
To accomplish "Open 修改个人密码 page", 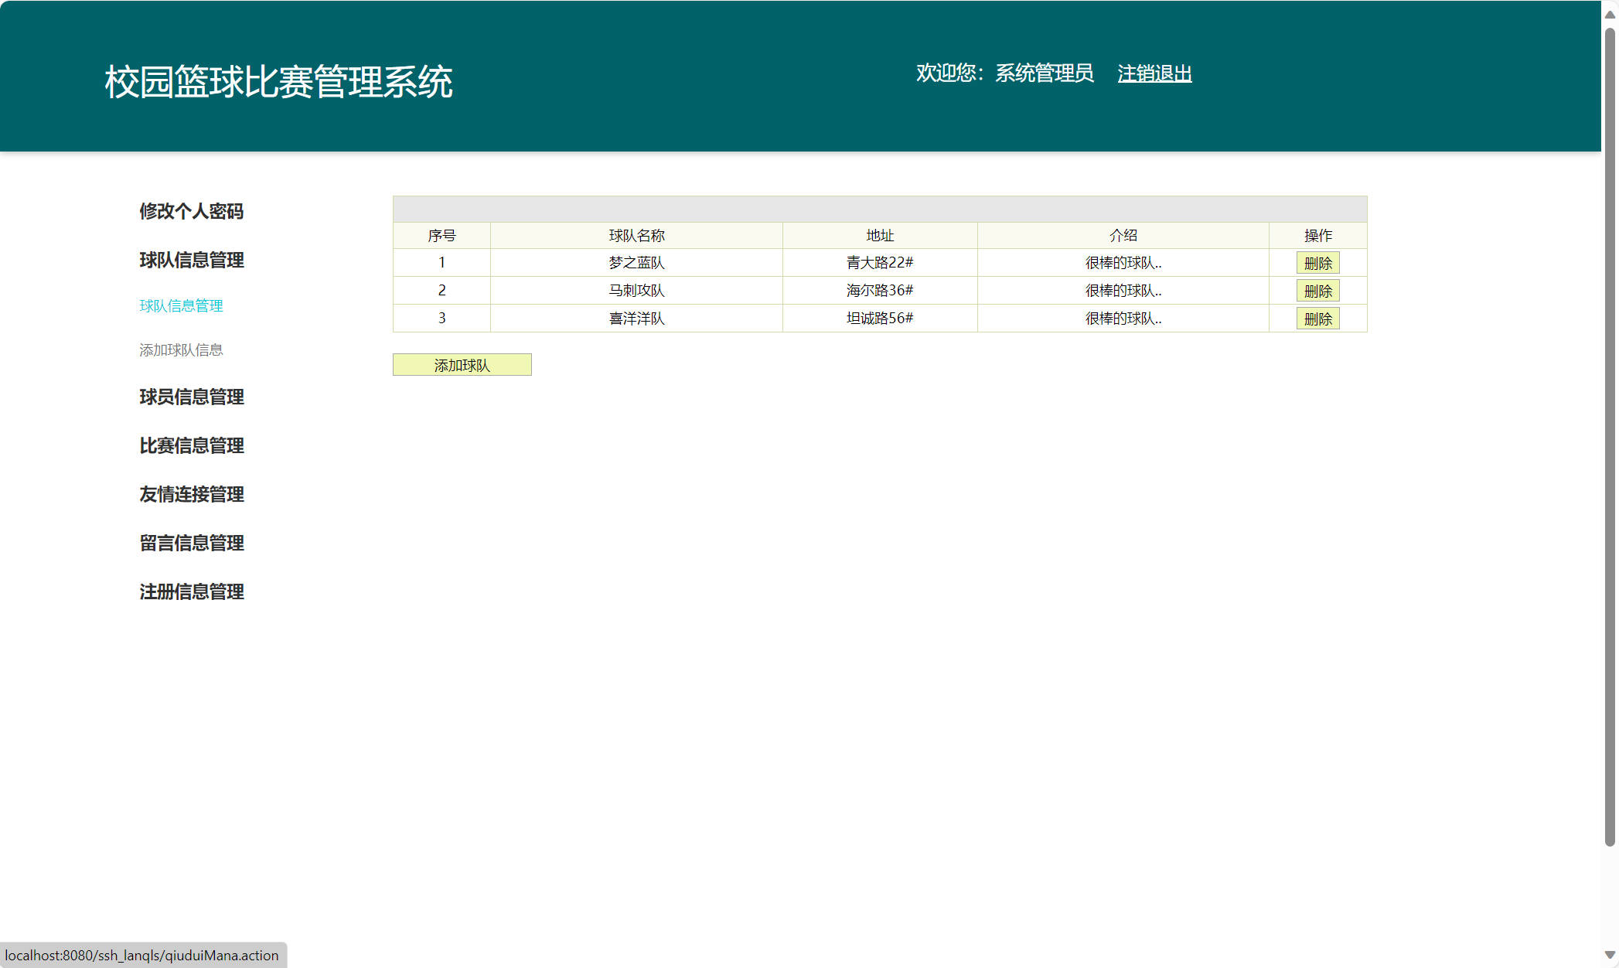I will click(x=191, y=211).
